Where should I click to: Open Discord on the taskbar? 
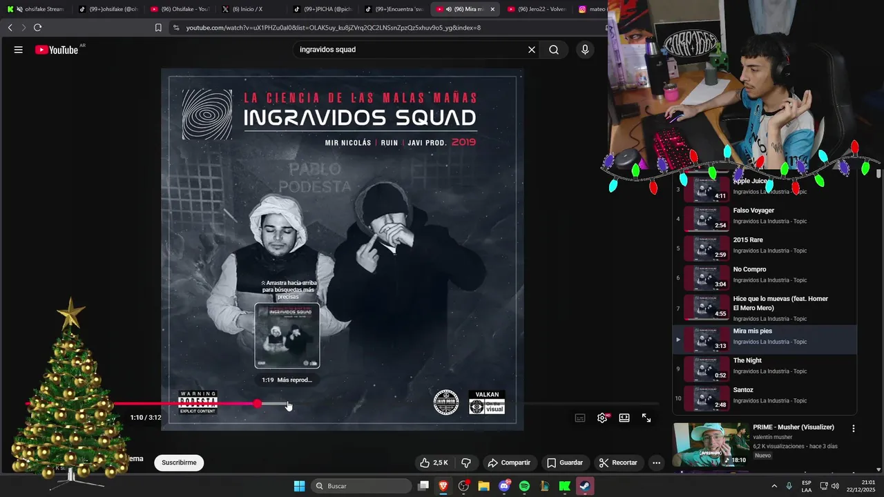tap(504, 486)
